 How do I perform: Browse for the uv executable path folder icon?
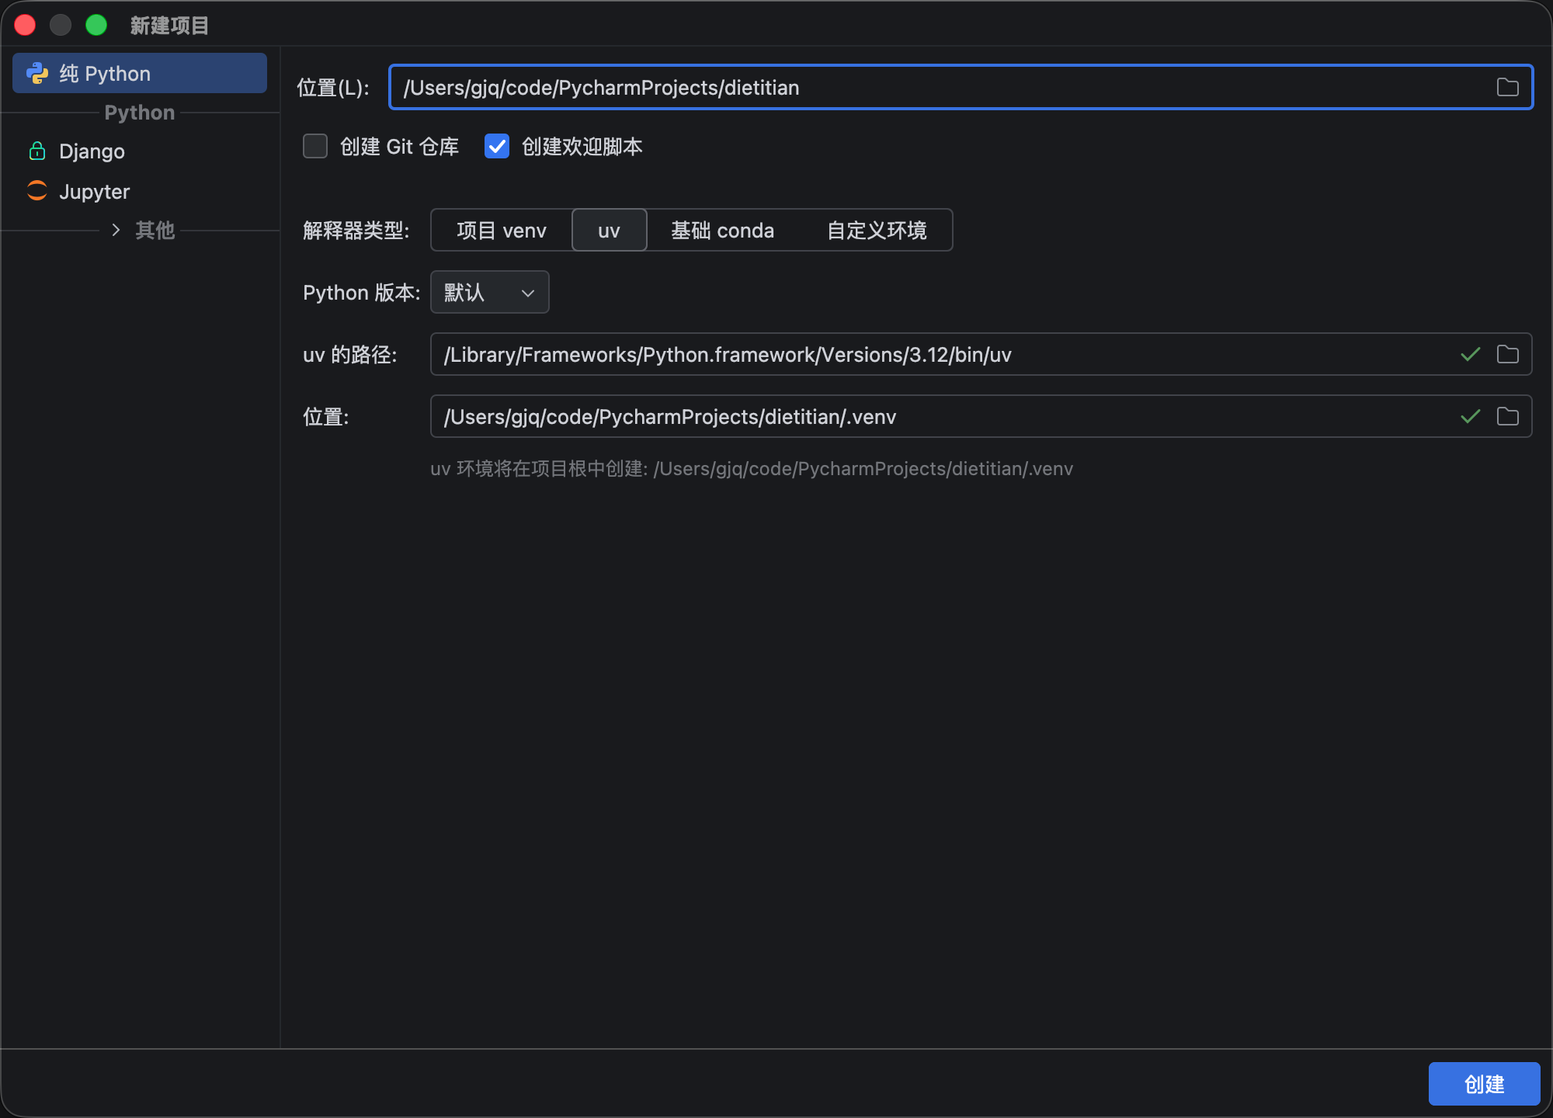[x=1507, y=355]
